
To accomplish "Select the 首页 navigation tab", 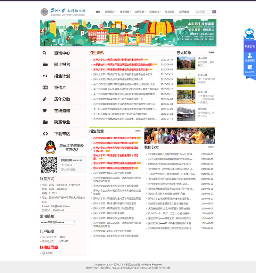I will [98, 12].
